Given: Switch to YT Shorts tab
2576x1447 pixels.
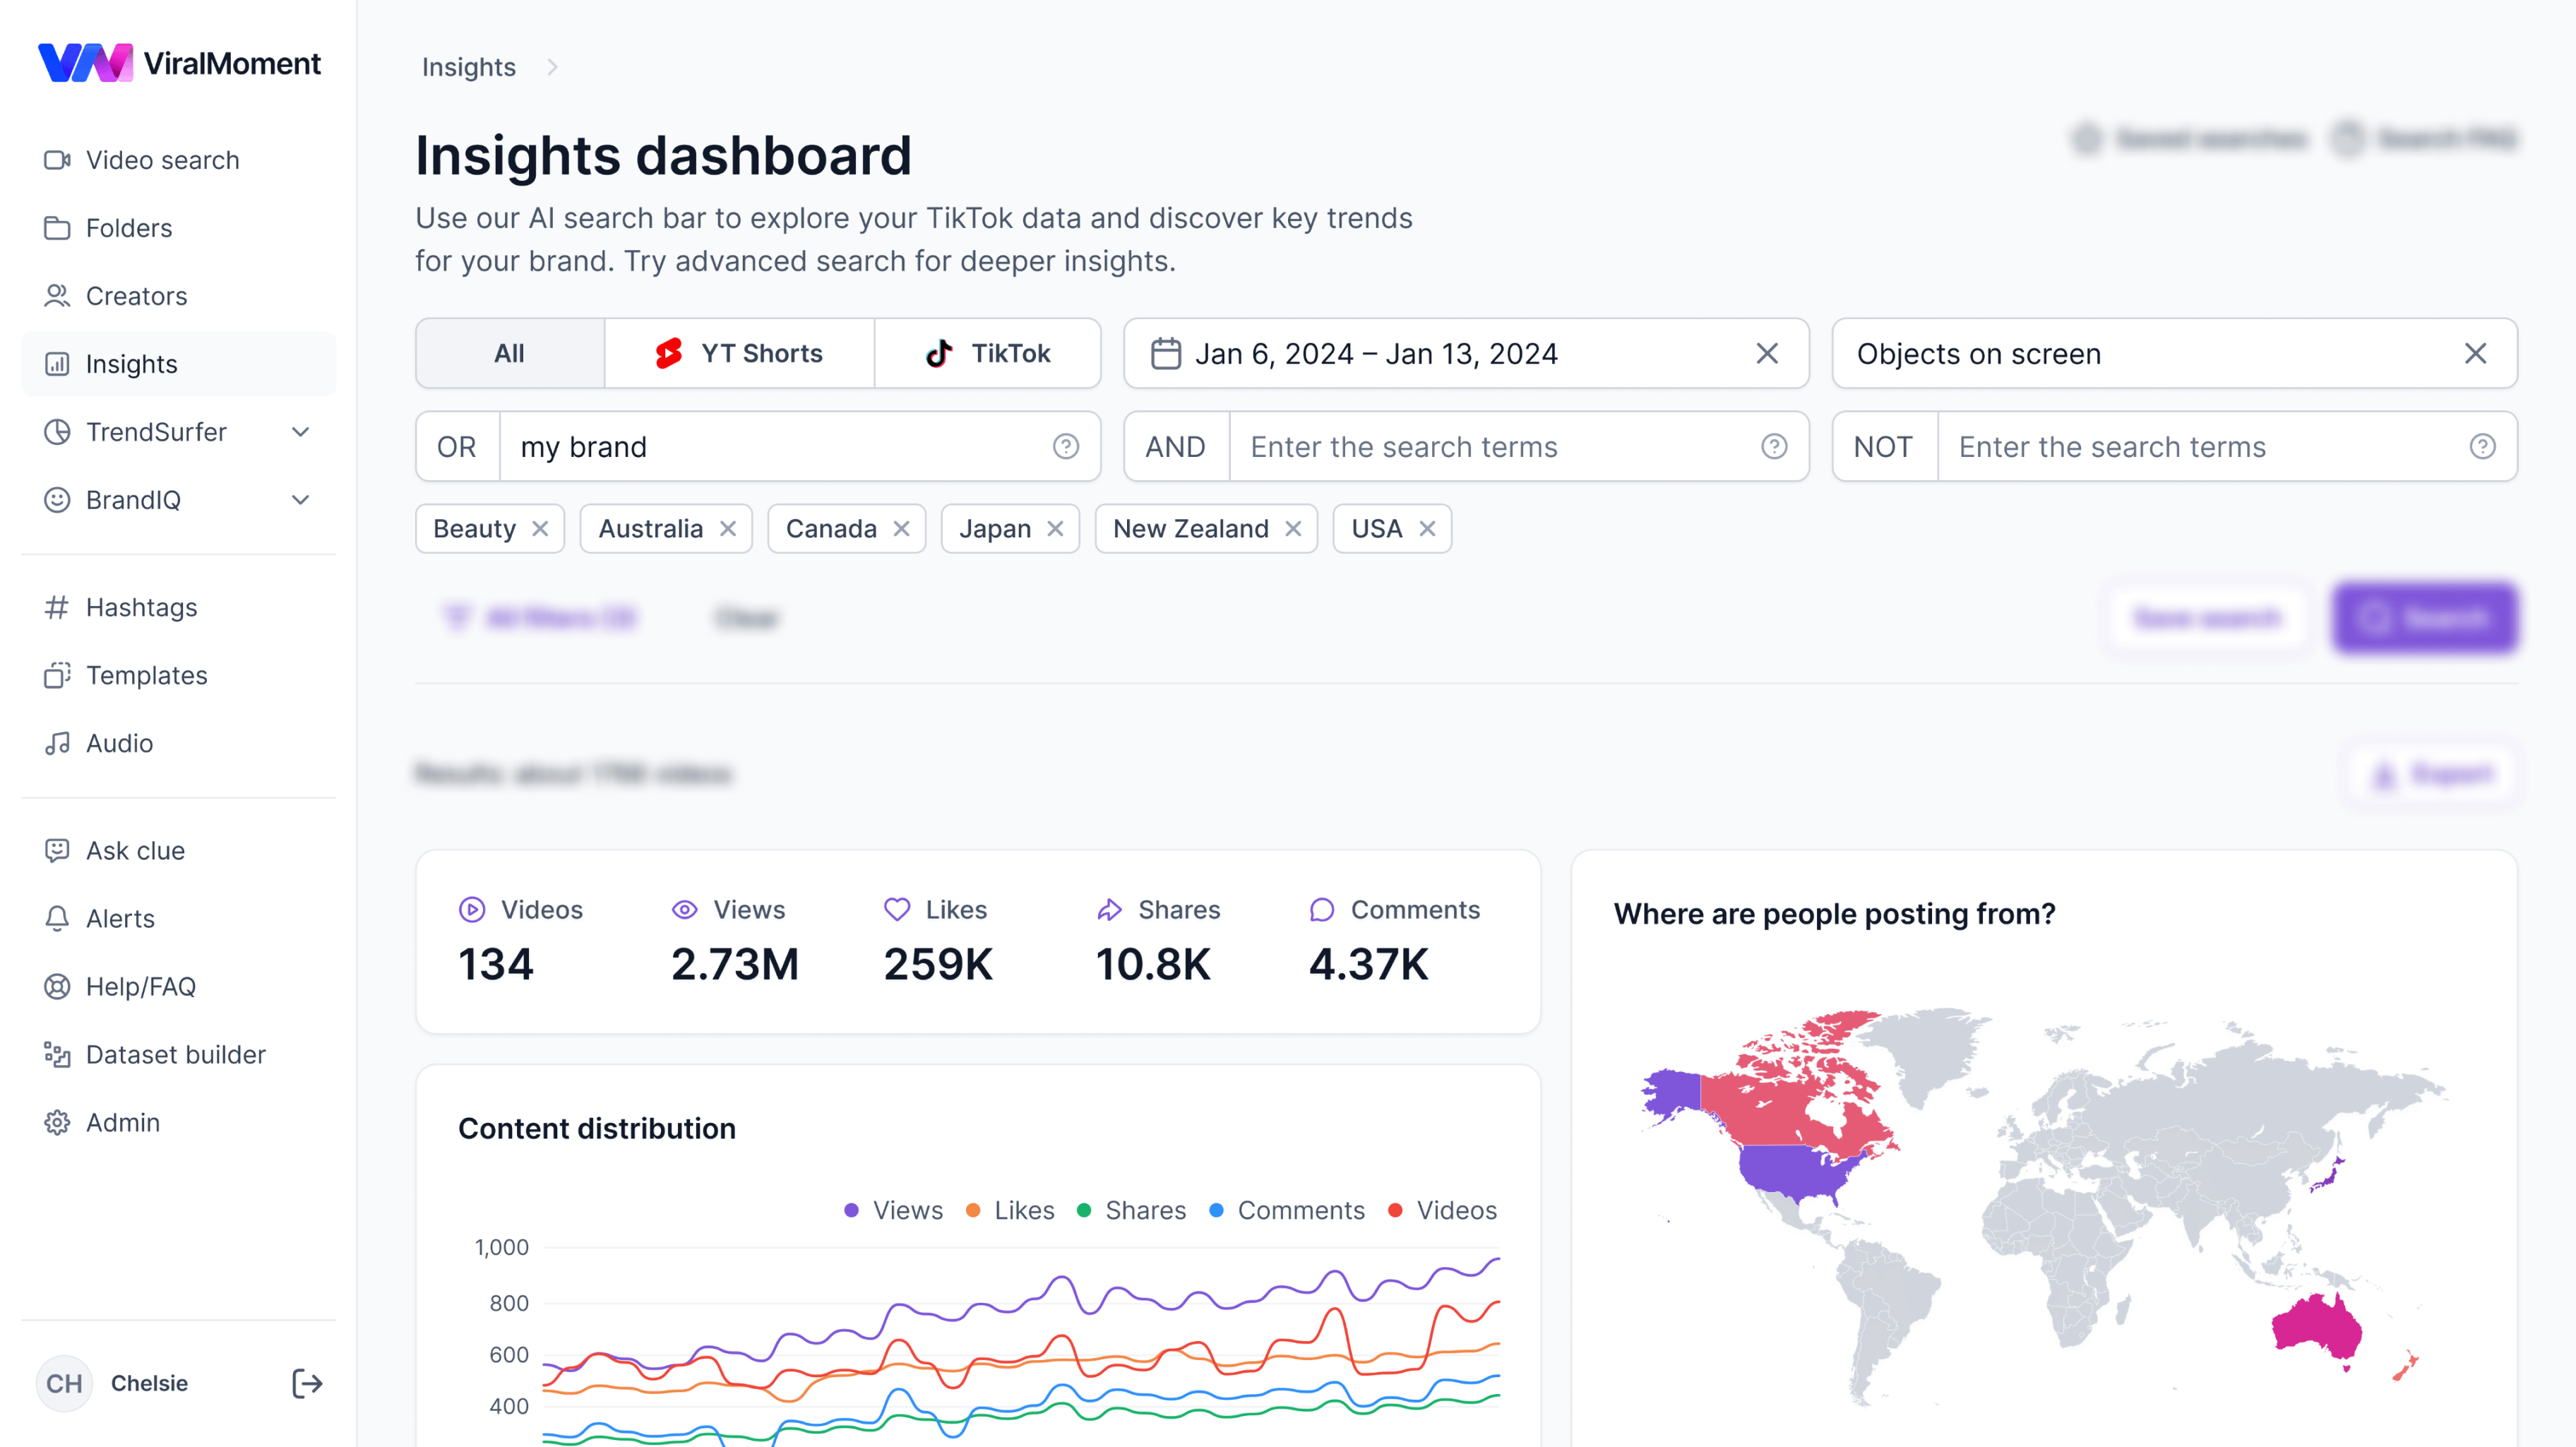Looking at the screenshot, I should 739,353.
